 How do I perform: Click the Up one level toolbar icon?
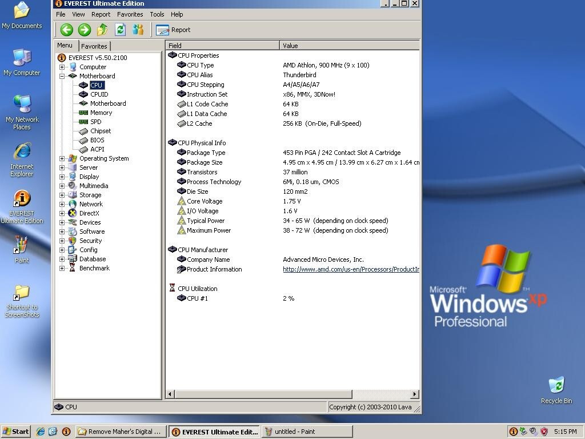[102, 30]
